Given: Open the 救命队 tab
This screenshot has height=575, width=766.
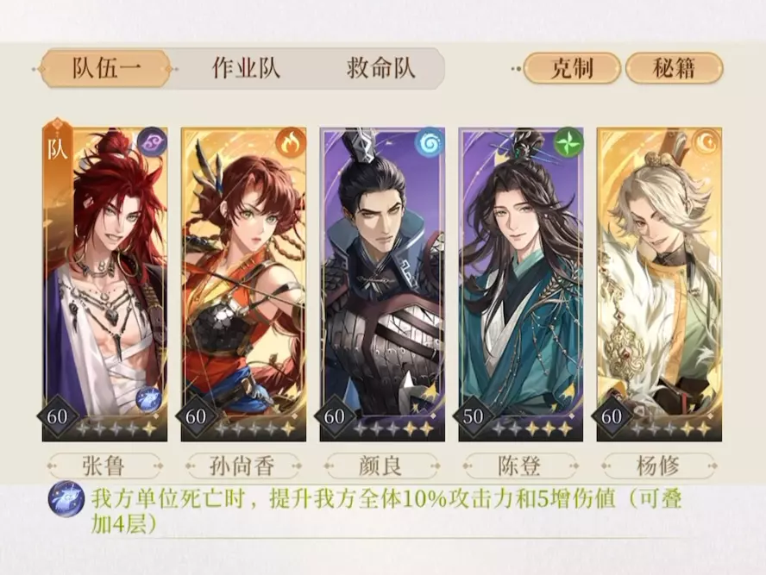Looking at the screenshot, I should [x=380, y=68].
